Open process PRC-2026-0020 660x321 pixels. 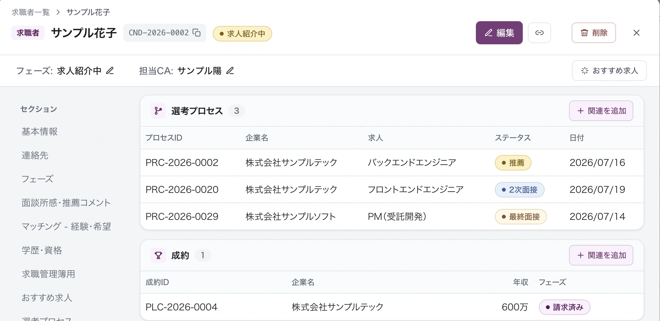(182, 190)
